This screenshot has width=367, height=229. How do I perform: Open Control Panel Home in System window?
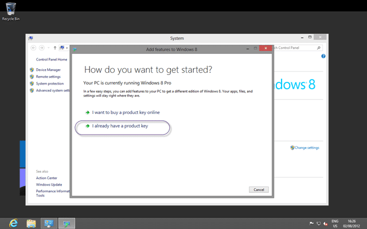coord(52,60)
